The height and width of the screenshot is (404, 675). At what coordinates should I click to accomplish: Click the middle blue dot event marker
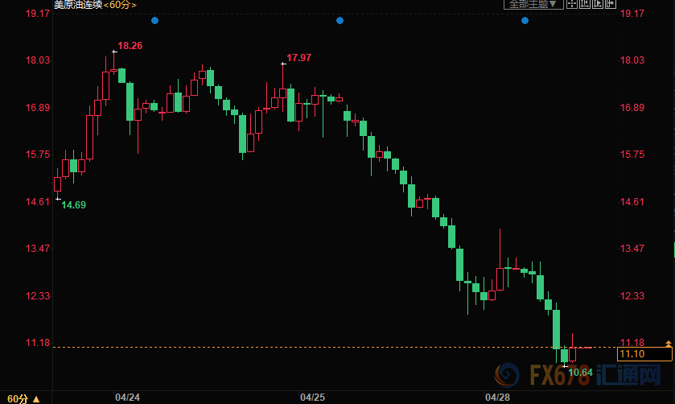tap(340, 20)
